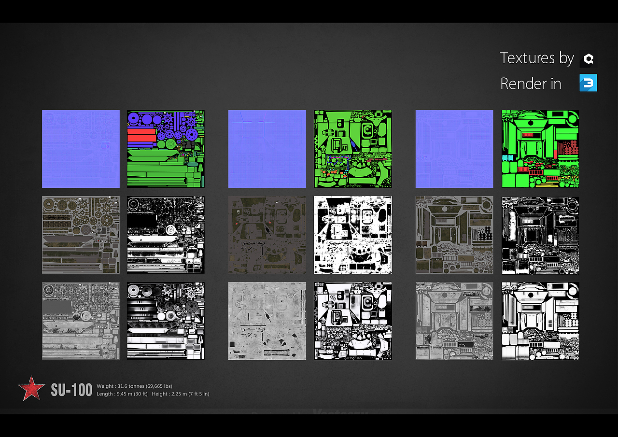Select the right set's middle-row black-and-white mask
Screen dimensions: 618x437
(x=540, y=235)
